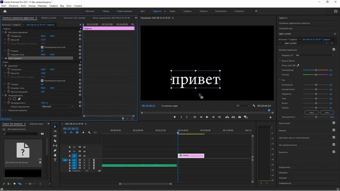The width and height of the screenshot is (340, 191).
Task: Toggle Linked Selection in timeline header
Action: point(77,132)
